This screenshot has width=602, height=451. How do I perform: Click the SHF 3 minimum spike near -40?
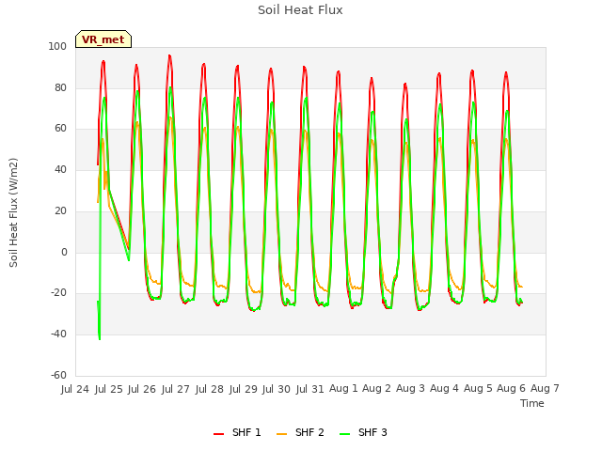pyautogui.click(x=100, y=338)
